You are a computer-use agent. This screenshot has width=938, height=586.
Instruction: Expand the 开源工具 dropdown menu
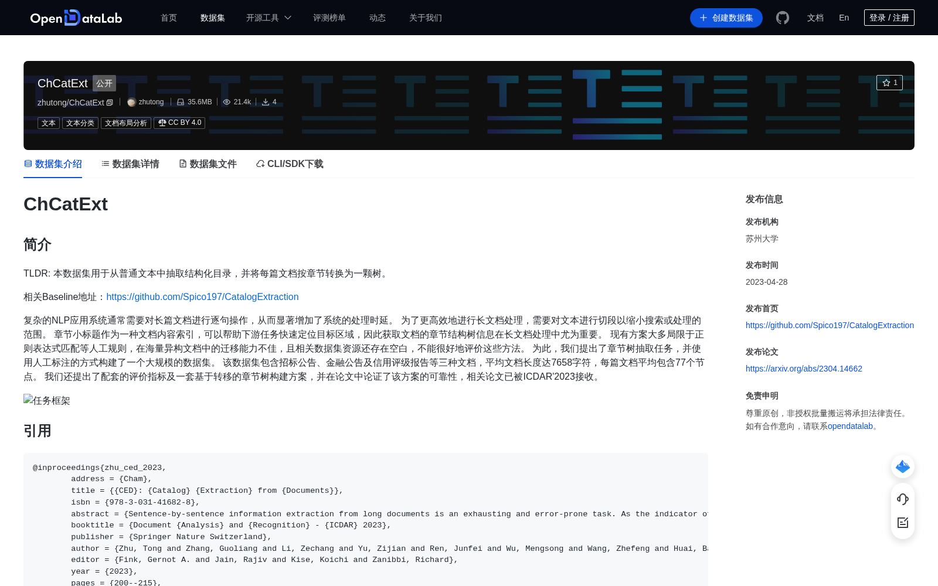point(269,18)
